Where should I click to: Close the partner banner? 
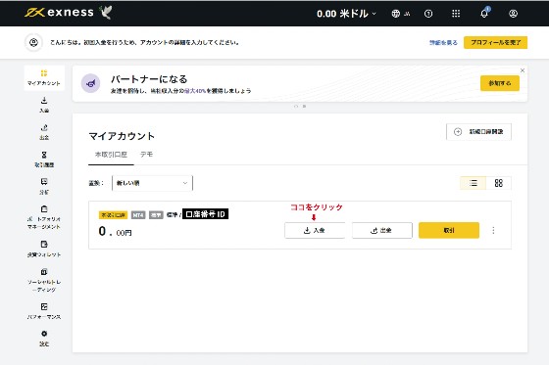coord(523,70)
